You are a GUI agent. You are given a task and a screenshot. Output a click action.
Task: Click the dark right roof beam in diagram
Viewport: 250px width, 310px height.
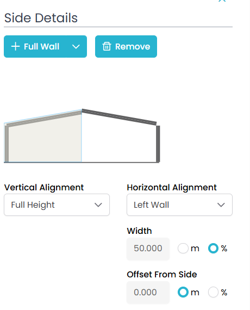119,117
